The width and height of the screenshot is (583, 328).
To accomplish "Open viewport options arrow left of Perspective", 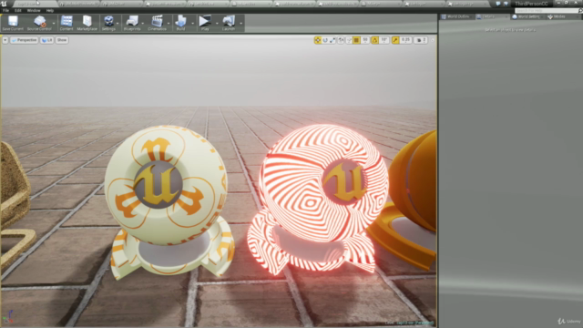I will point(5,40).
